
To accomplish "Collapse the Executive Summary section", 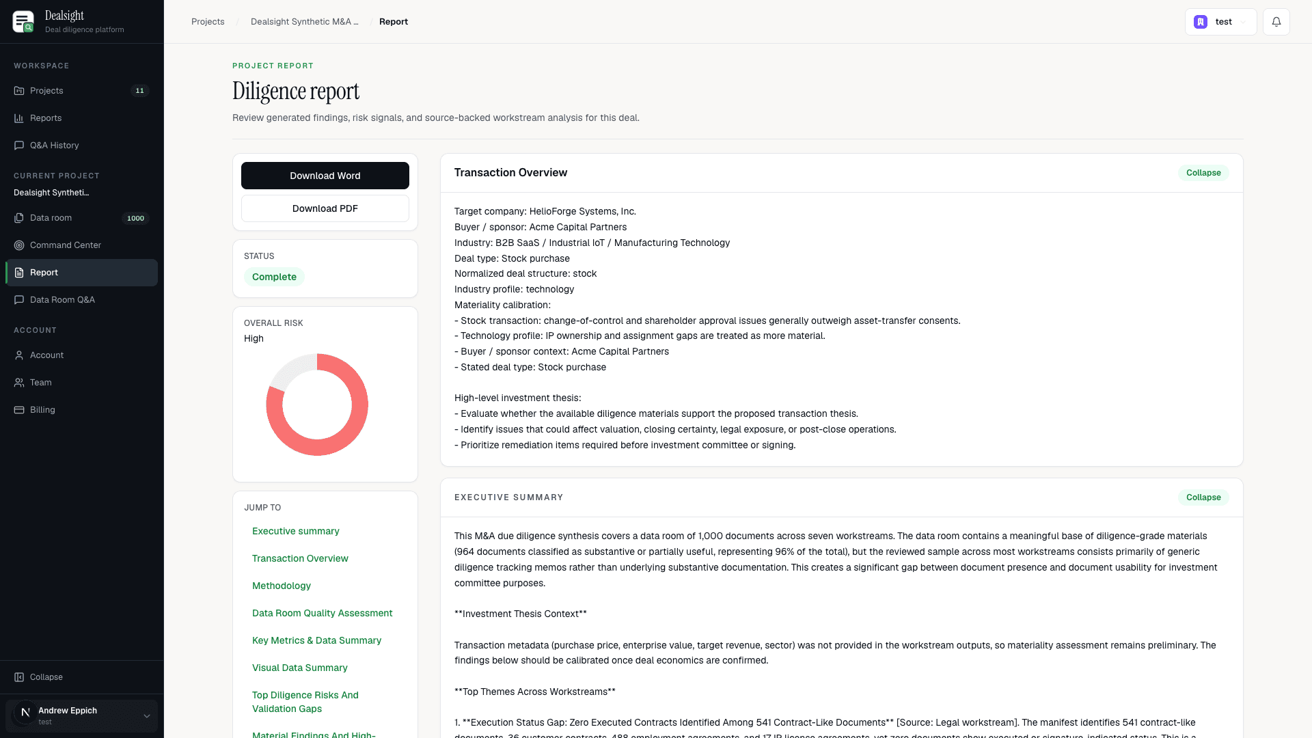I will [1203, 497].
